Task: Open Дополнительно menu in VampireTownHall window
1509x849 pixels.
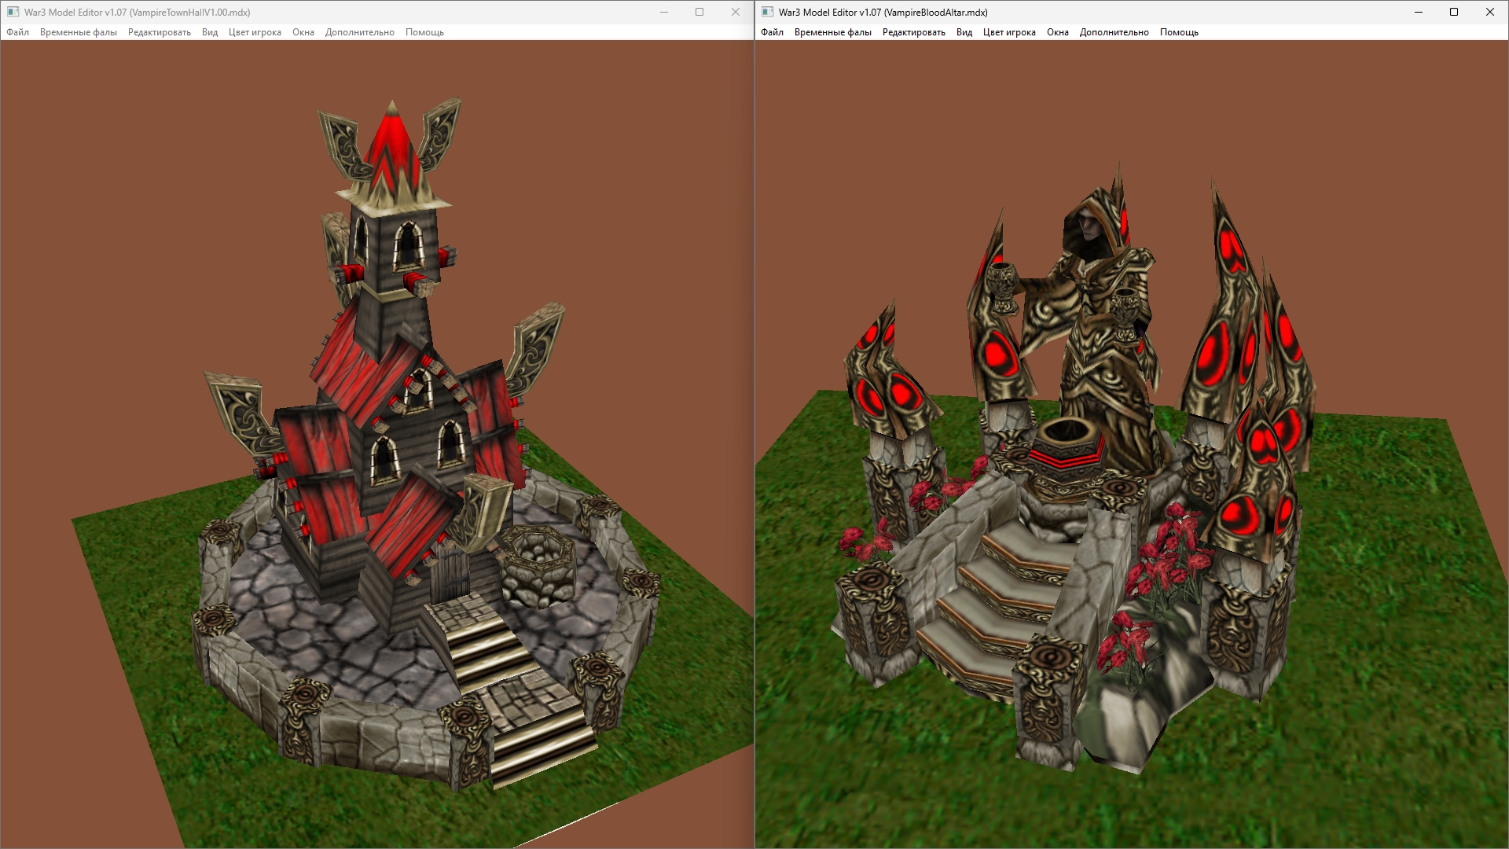Action: tap(360, 32)
